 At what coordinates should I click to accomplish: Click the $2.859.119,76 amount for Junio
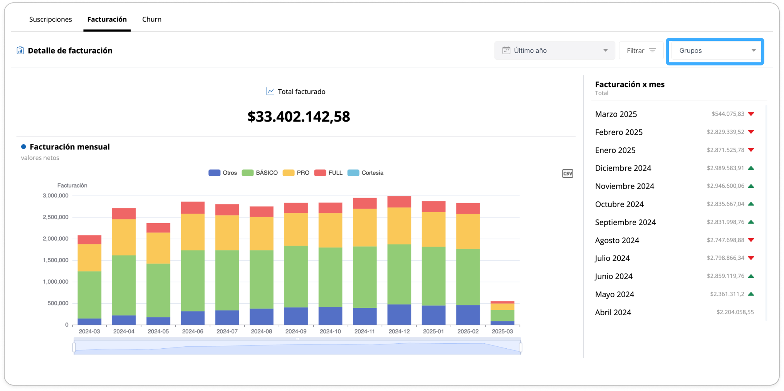click(x=725, y=276)
